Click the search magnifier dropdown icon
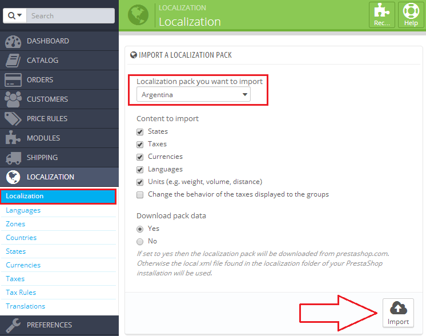Image resolution: width=426 pixels, height=336 pixels. tap(15, 16)
